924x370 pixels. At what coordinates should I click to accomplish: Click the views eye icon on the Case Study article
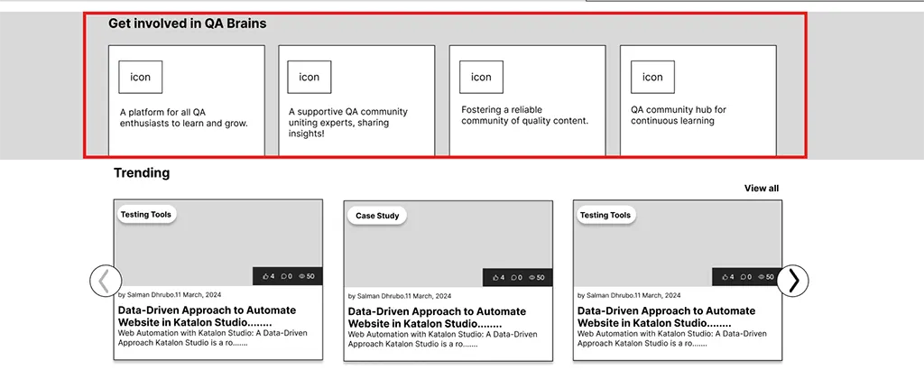click(533, 278)
